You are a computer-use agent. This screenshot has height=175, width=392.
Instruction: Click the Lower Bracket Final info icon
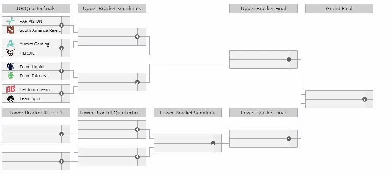[289, 139]
